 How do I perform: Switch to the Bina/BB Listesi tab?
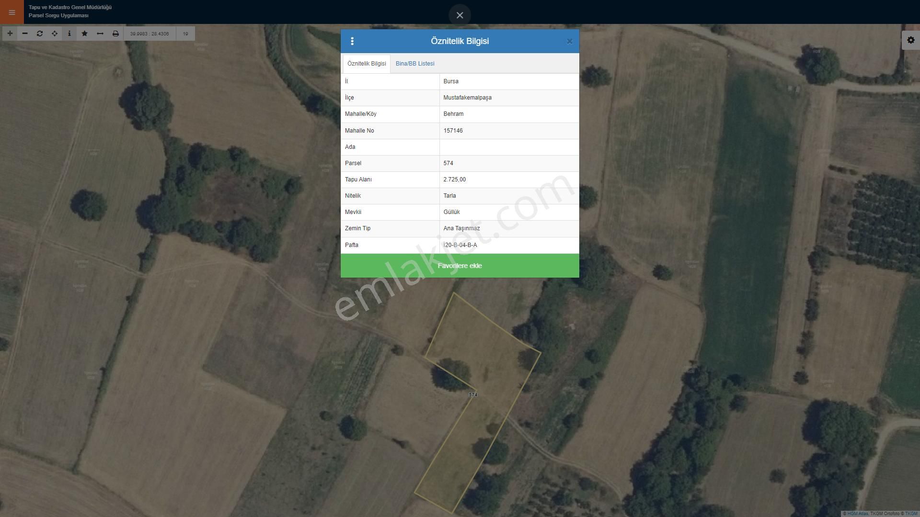point(415,63)
